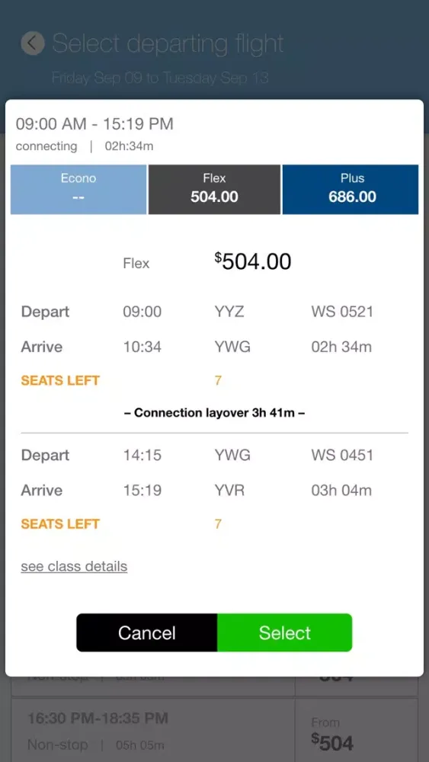Tap the 16:30 PM-18:35 PM flight row
429x762 pixels.
pyautogui.click(x=152, y=730)
